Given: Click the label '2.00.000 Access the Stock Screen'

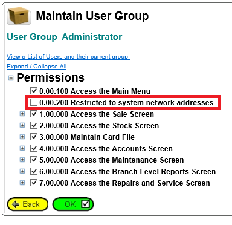Looking at the screenshot, I should click(x=99, y=126).
